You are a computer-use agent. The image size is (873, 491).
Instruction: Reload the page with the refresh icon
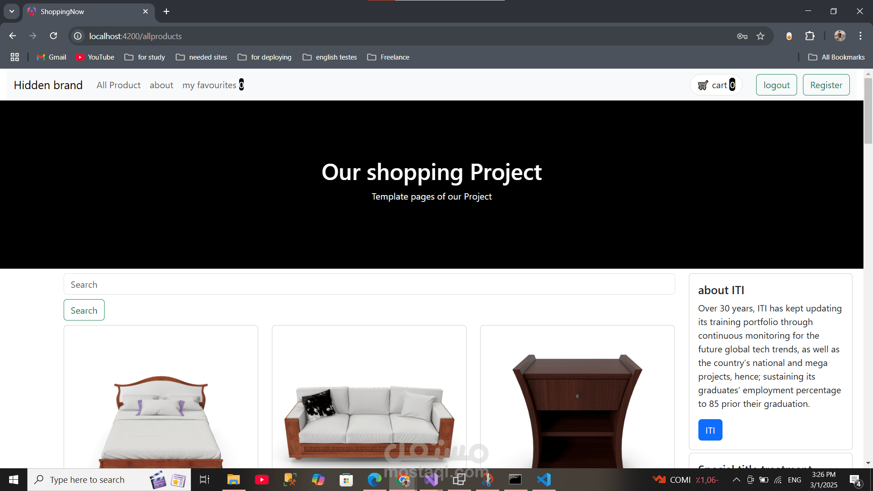53,36
